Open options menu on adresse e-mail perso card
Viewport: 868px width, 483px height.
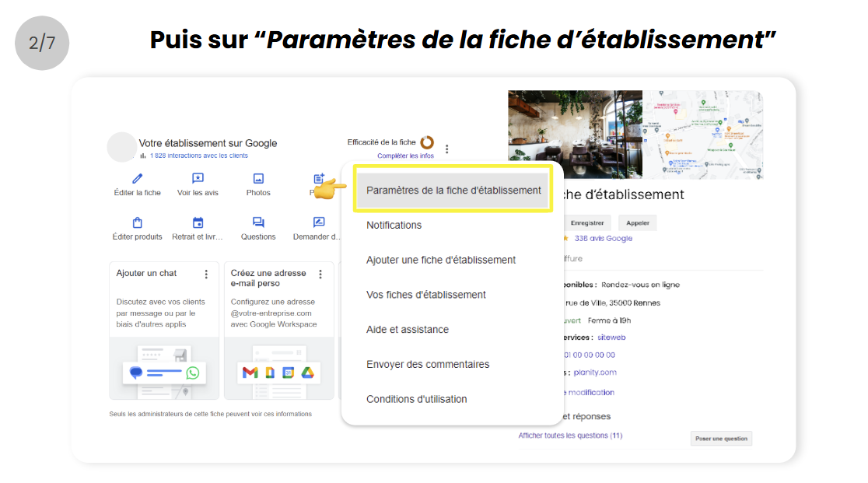[321, 274]
